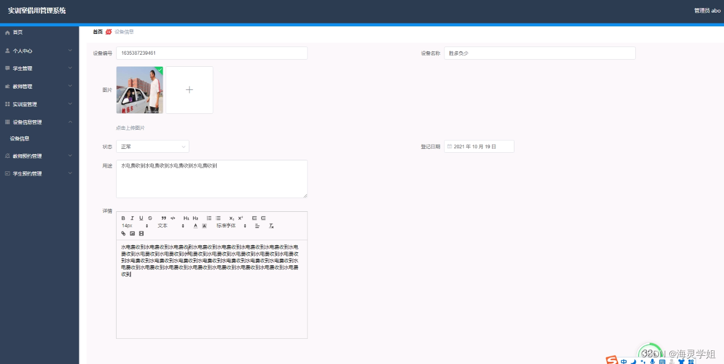Viewport: 724px width, 364px height.
Task: Apply italic formatting in the detail editor
Action: pyautogui.click(x=132, y=218)
